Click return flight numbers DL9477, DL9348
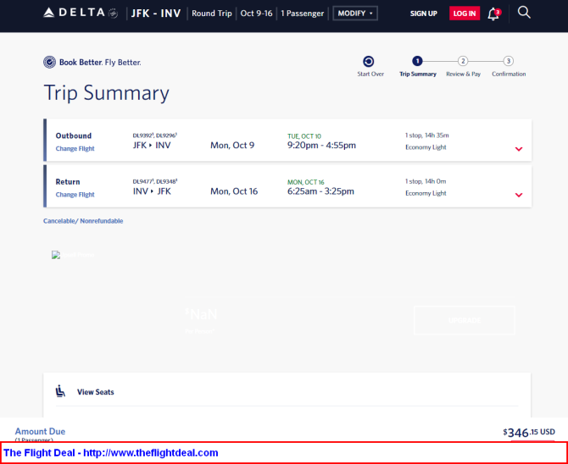 point(155,181)
